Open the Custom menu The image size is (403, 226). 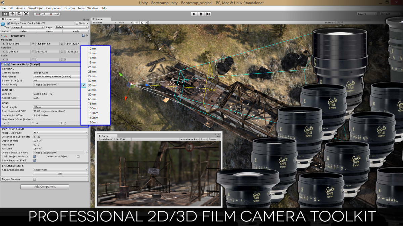click(70, 8)
